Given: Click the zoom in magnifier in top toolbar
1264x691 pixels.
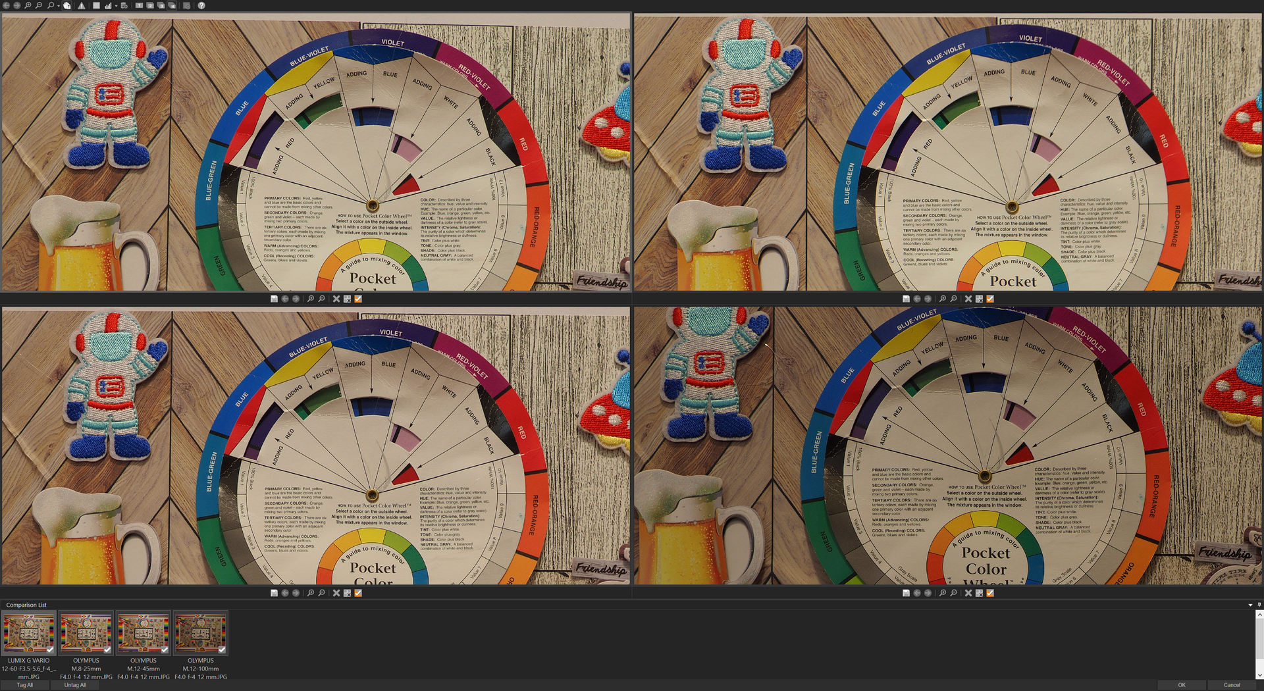Looking at the screenshot, I should coord(28,5).
